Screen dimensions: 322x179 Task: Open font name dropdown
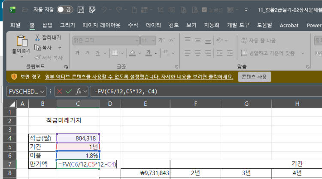[137, 41]
